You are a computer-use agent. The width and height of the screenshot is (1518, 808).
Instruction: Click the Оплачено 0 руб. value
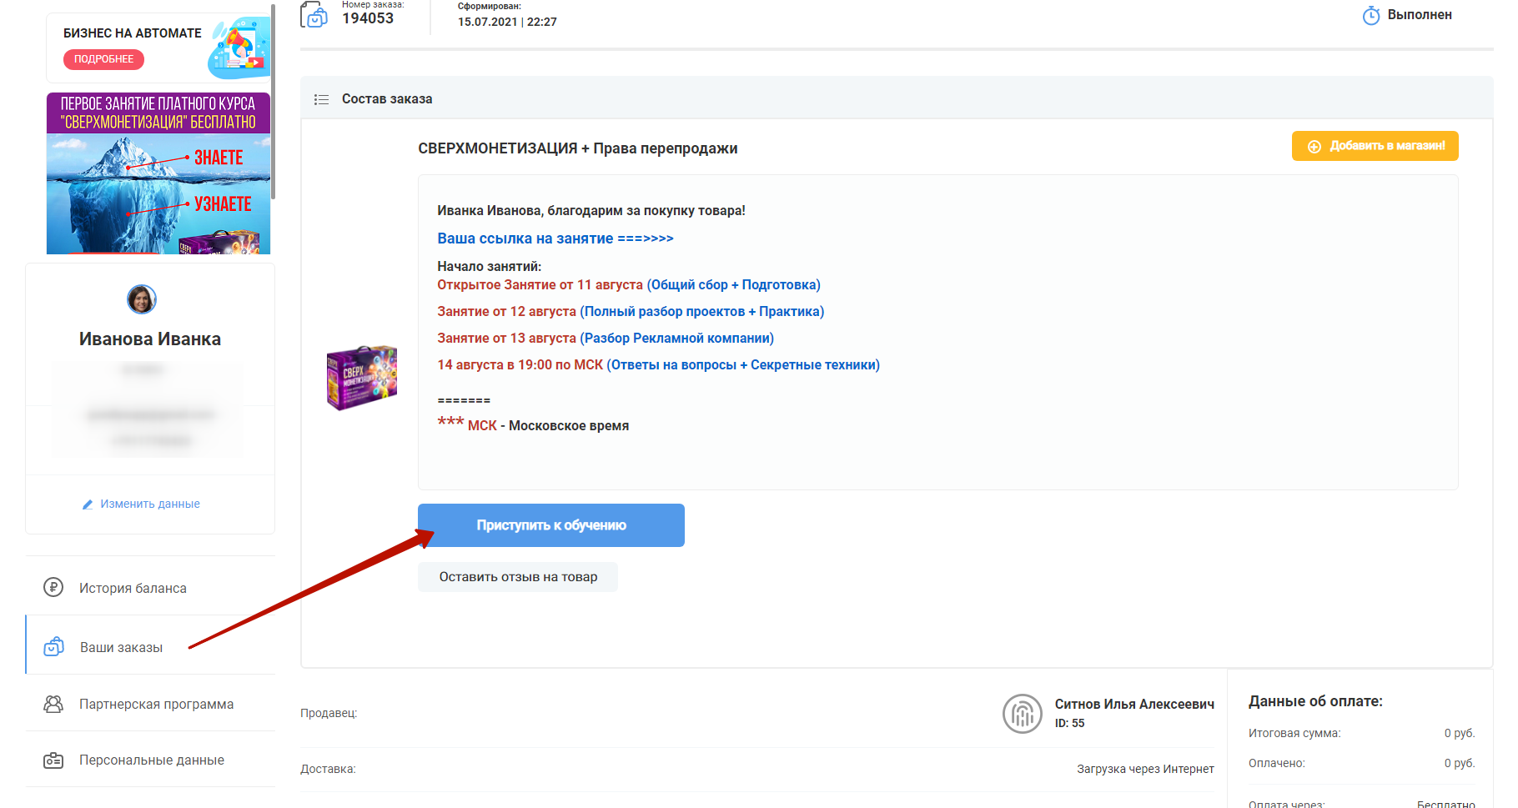[1460, 763]
